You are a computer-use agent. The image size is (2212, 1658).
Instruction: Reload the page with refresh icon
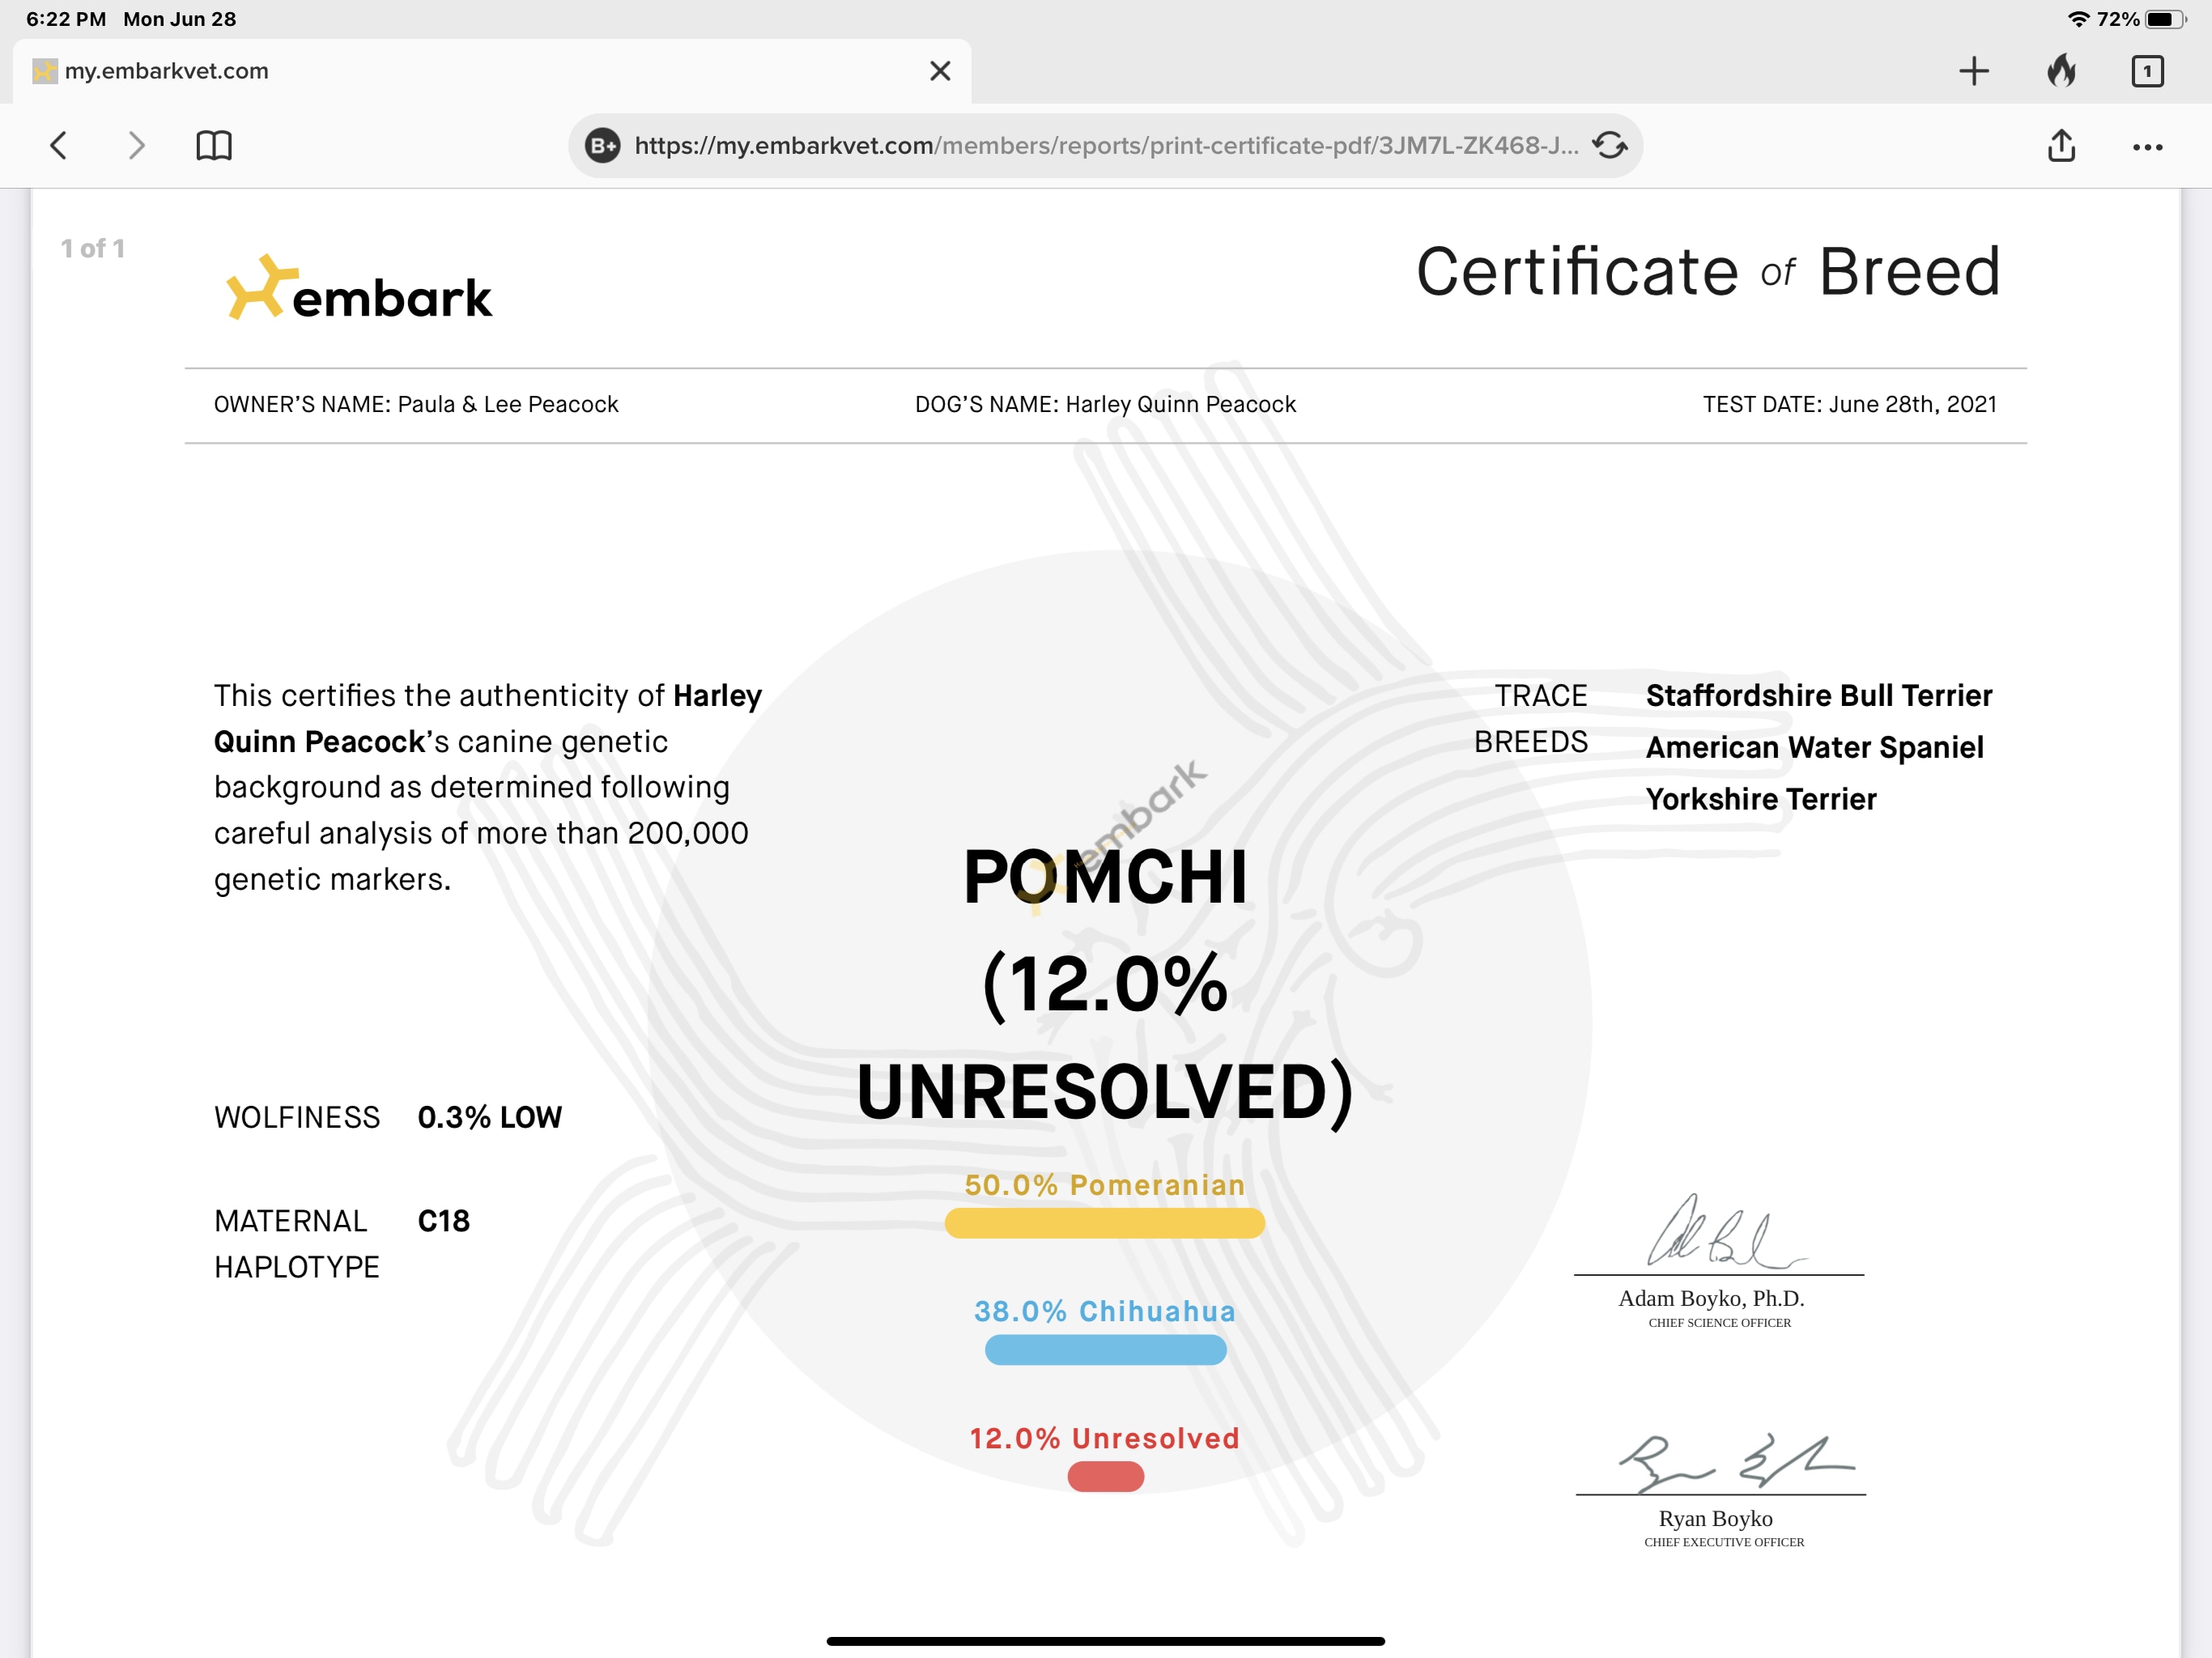(x=1609, y=146)
